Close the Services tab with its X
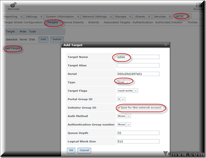 pos(170,17)
